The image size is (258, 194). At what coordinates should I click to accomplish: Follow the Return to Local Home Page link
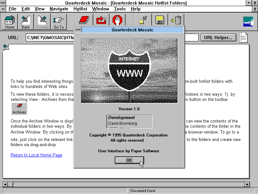click(x=36, y=155)
